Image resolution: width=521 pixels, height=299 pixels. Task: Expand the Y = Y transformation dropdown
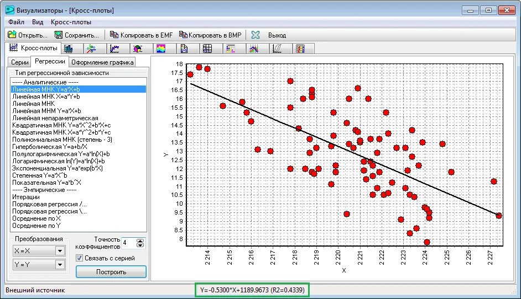coord(60,265)
